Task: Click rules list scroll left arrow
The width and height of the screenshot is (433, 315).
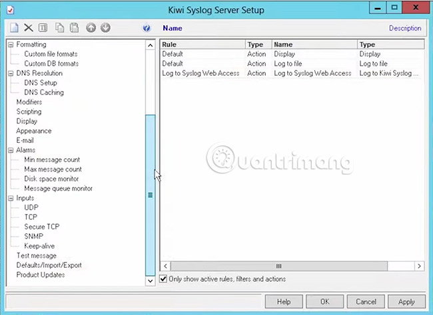Action: click(x=165, y=266)
